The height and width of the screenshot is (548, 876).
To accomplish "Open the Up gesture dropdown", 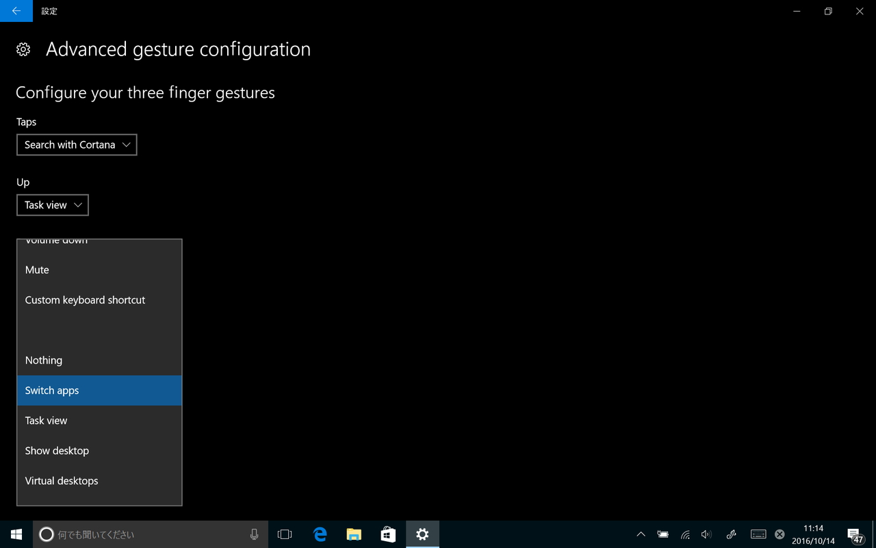I will [53, 205].
